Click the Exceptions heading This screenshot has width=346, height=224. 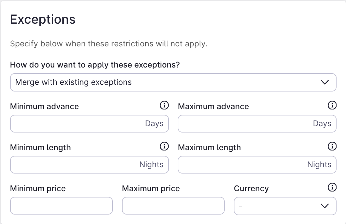43,19
